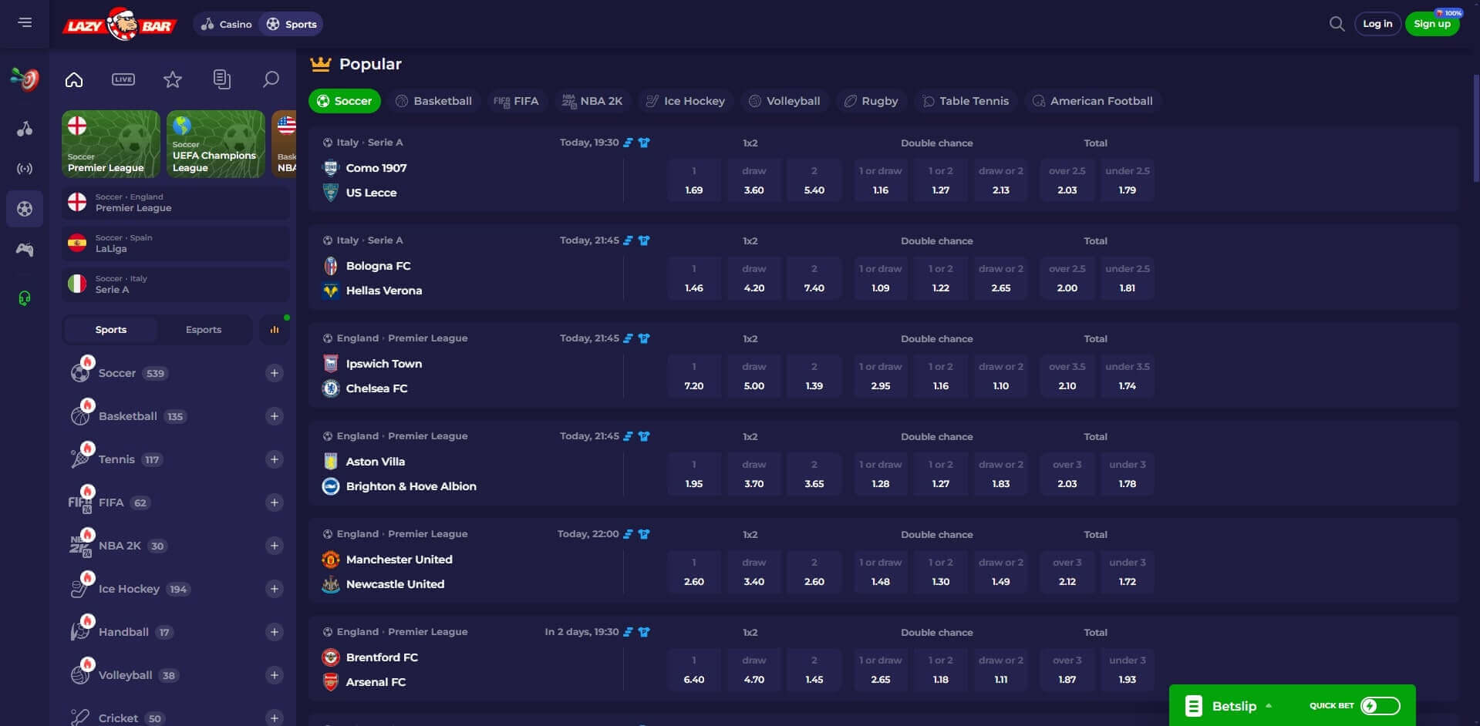Open the hamburger menu icon
This screenshot has width=1480, height=726.
point(25,23)
